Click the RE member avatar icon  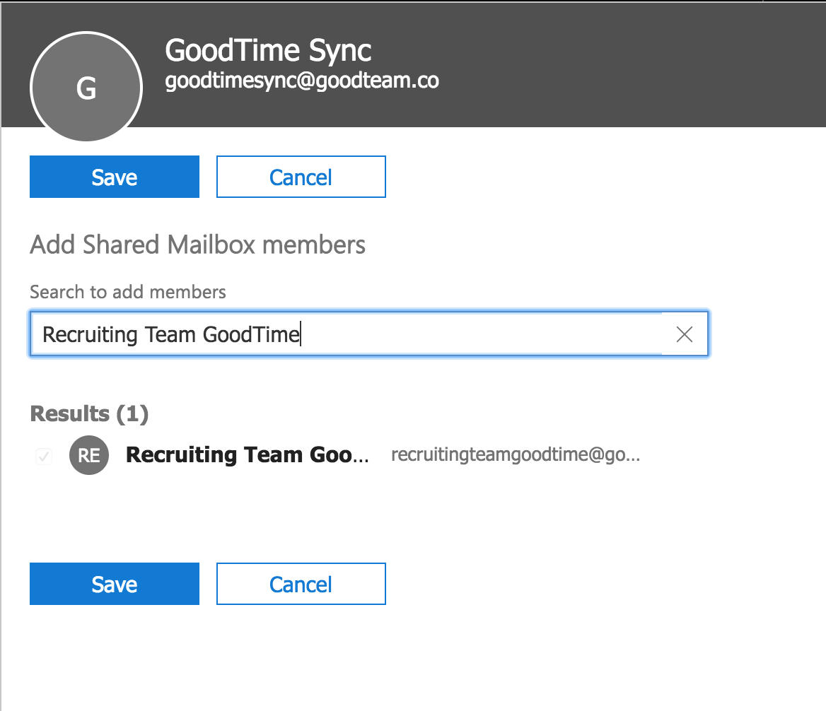pyautogui.click(x=88, y=455)
